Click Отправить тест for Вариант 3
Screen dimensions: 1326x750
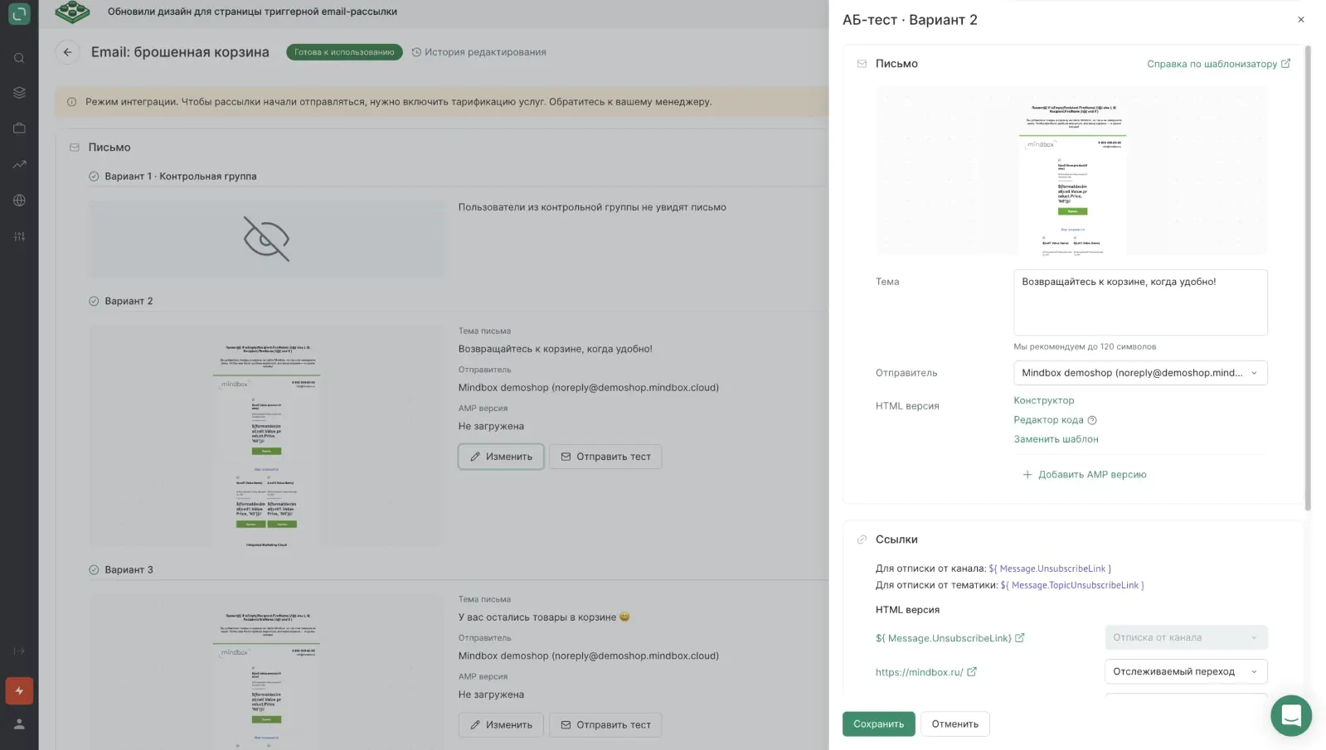pos(605,725)
